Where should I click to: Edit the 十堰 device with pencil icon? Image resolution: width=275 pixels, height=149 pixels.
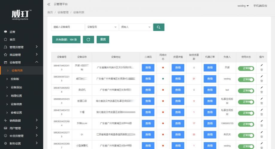pyautogui.click(x=262, y=110)
